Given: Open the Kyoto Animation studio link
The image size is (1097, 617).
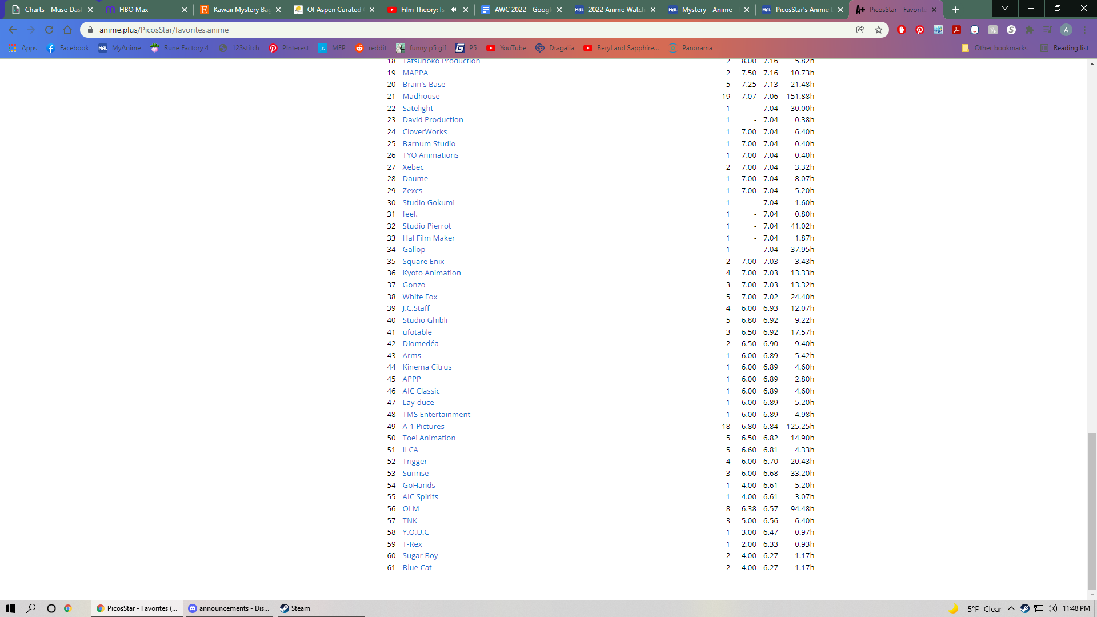Looking at the screenshot, I should [431, 273].
